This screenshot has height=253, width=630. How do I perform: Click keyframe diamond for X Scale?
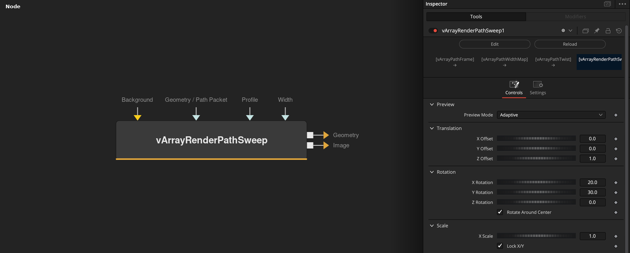616,236
